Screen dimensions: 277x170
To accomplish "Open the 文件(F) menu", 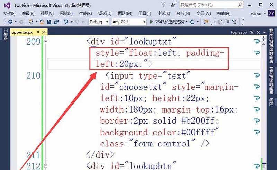I will click(x=9, y=14).
